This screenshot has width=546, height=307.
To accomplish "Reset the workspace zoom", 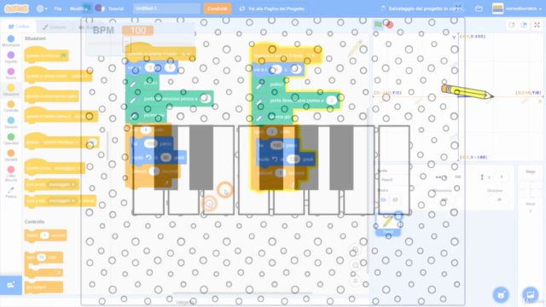I will pyautogui.click(x=356, y=281).
